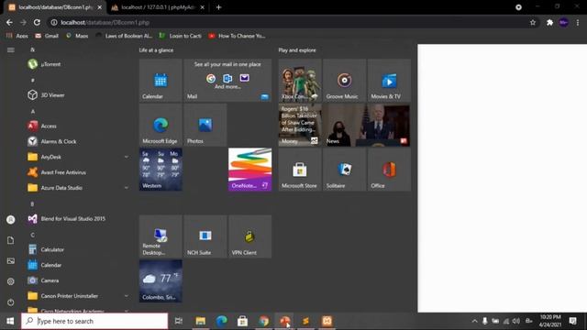Image resolution: width=587 pixels, height=330 pixels.
Task: Click the Start menu hamburger expand icon
Action: pos(10,49)
